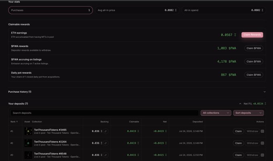Click the TenThousandTokens #8548 title

point(50,153)
